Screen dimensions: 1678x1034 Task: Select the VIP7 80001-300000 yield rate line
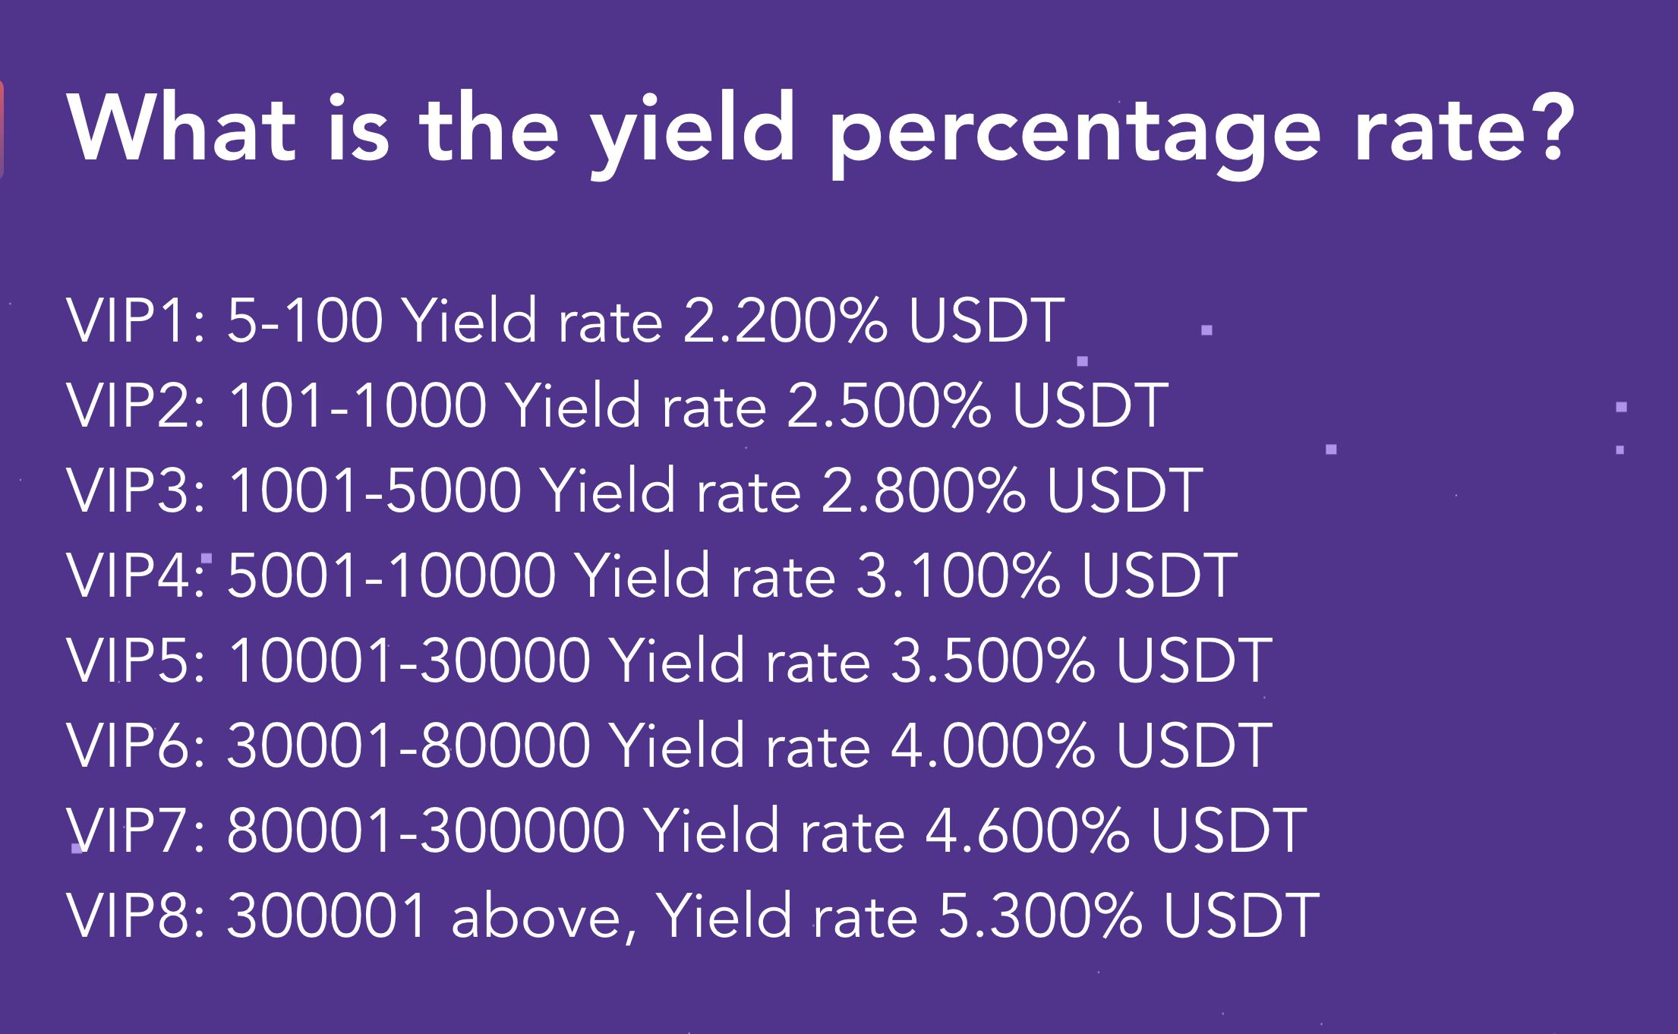click(x=687, y=831)
